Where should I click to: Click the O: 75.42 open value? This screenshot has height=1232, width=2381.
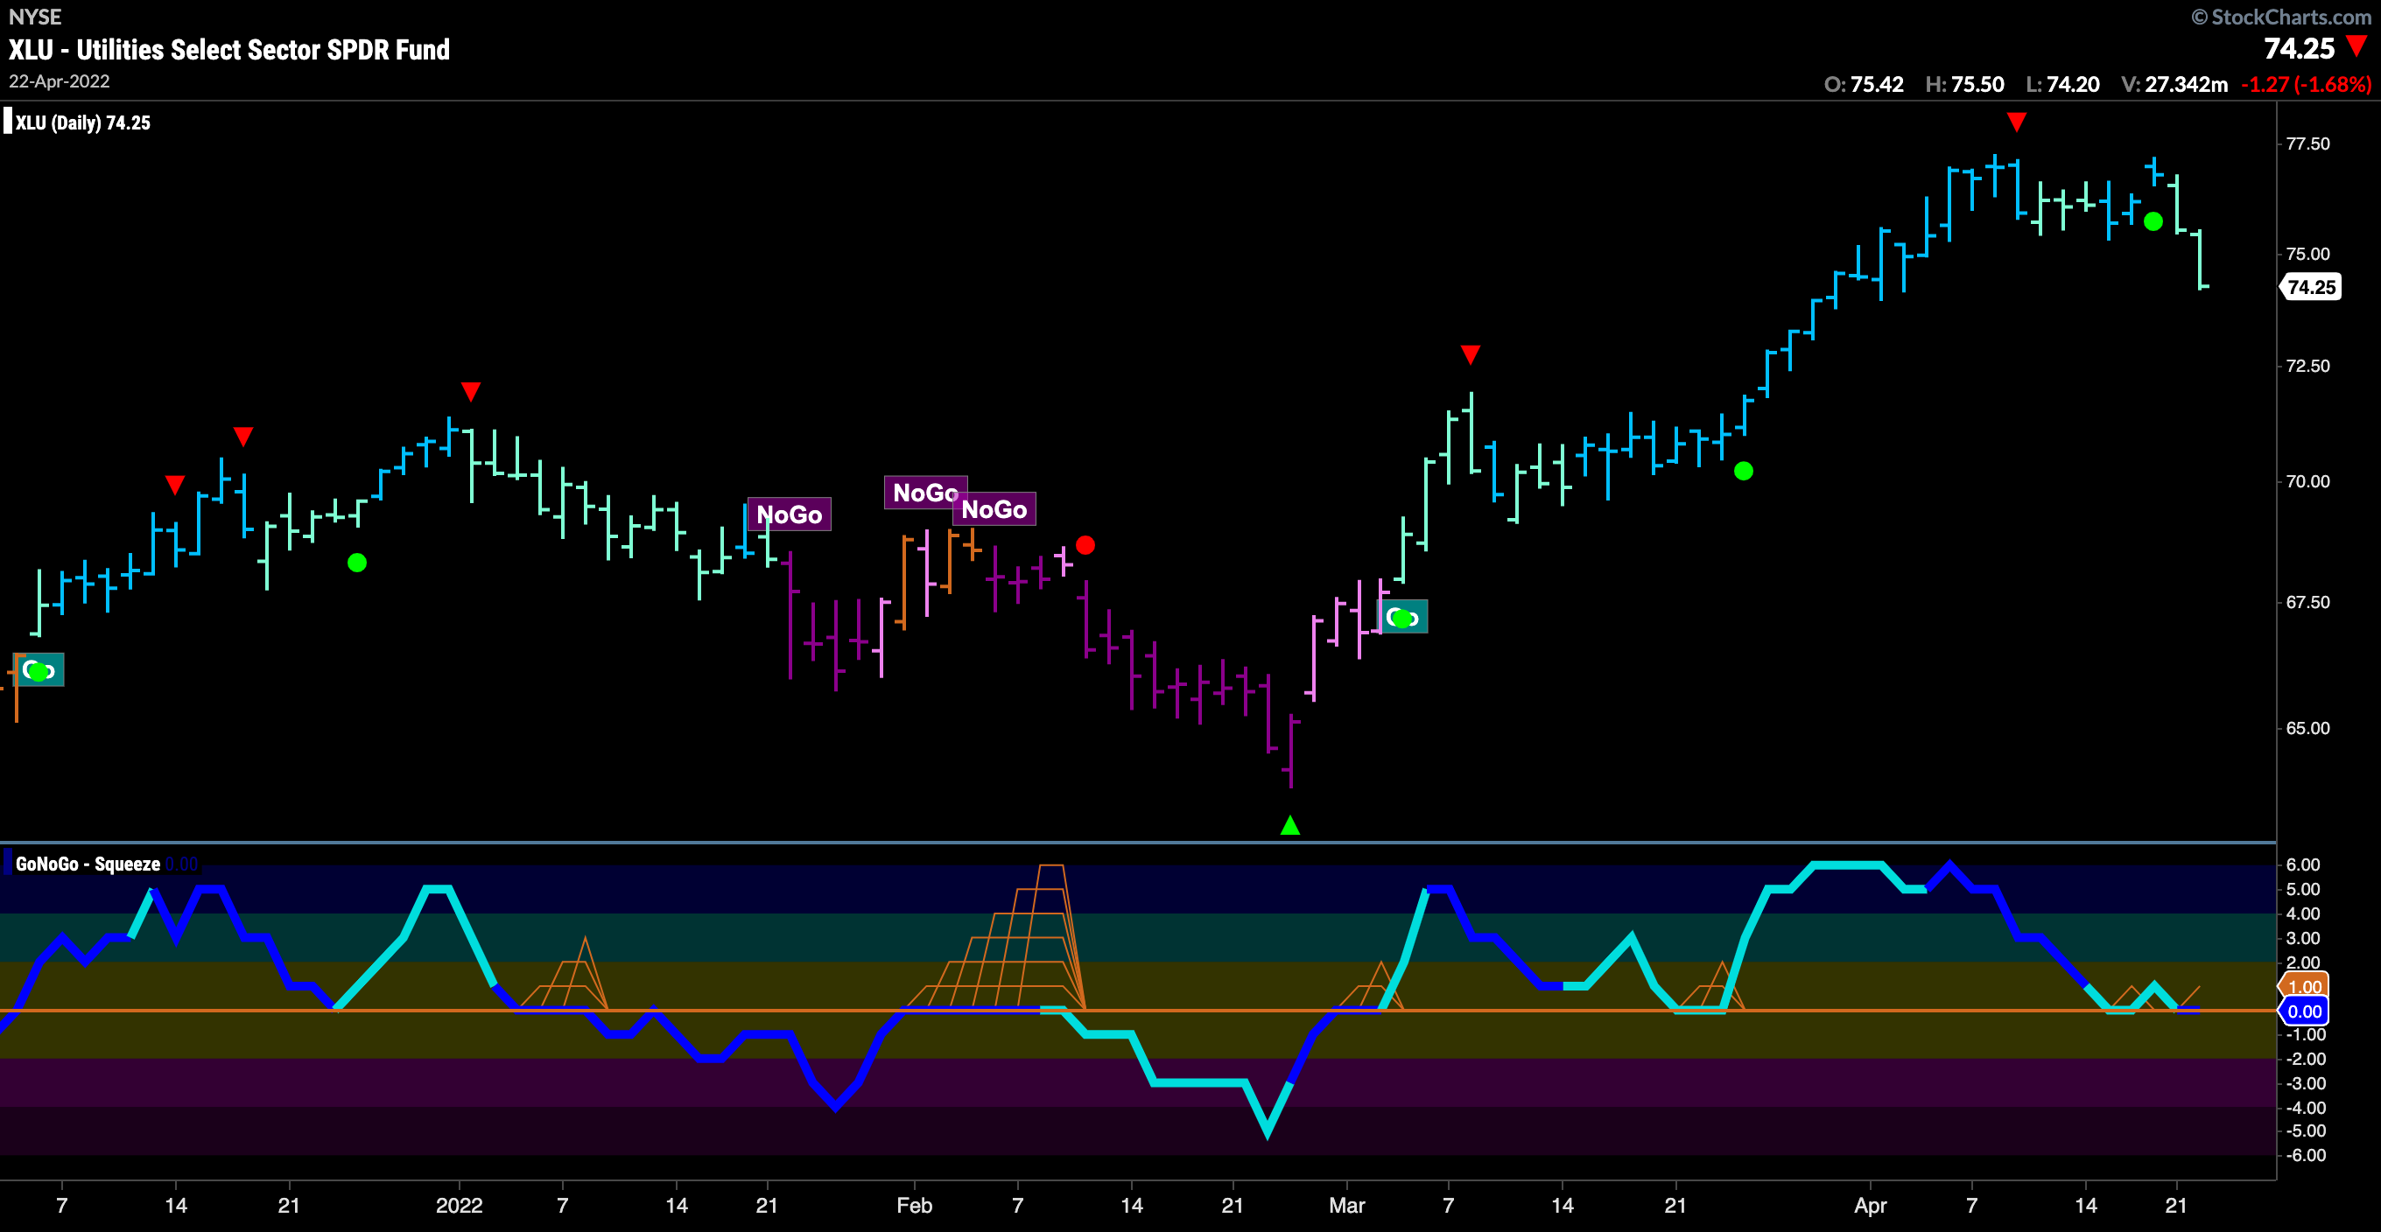pyautogui.click(x=1864, y=84)
